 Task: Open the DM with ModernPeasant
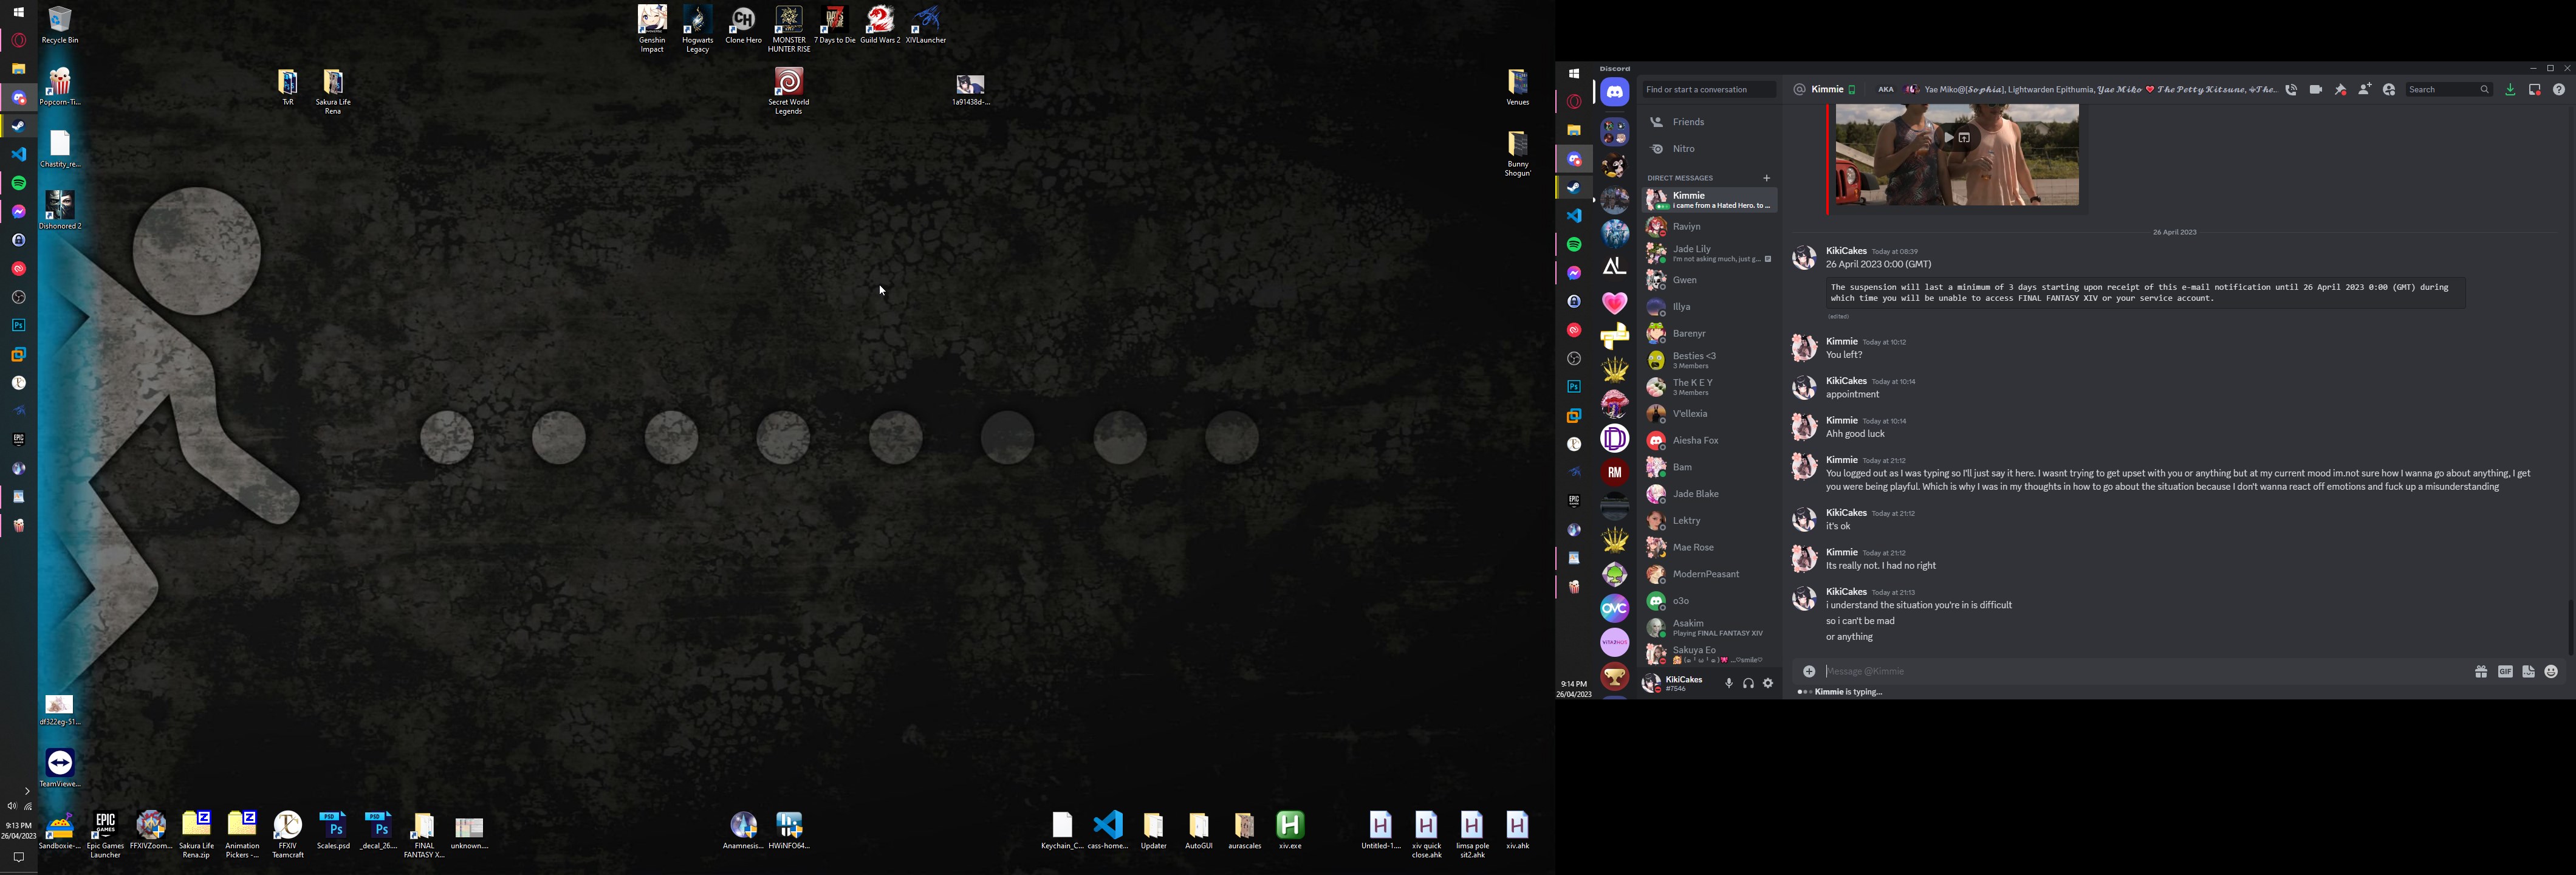click(1708, 575)
